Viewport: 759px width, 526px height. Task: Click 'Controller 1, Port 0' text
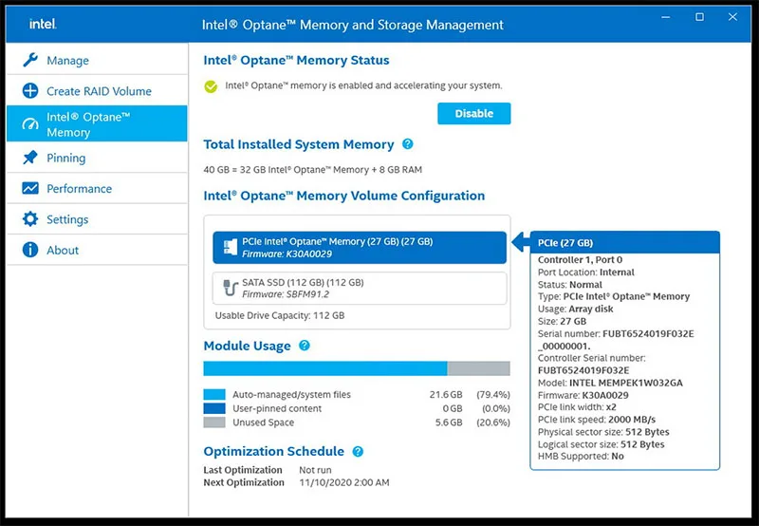point(580,259)
